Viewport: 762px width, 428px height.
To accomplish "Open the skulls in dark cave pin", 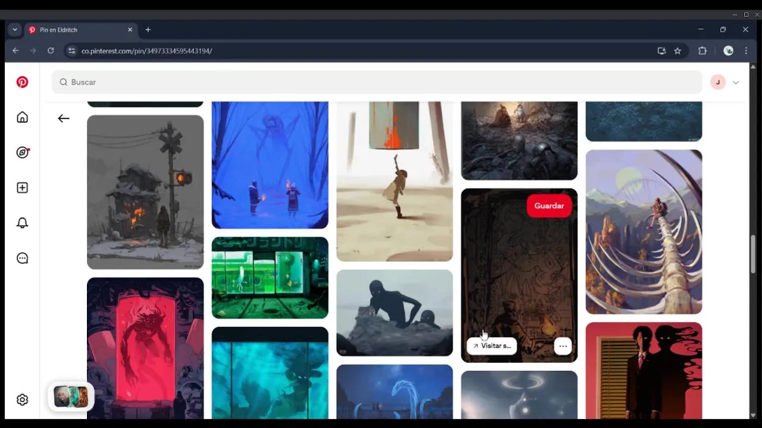I will (x=519, y=141).
